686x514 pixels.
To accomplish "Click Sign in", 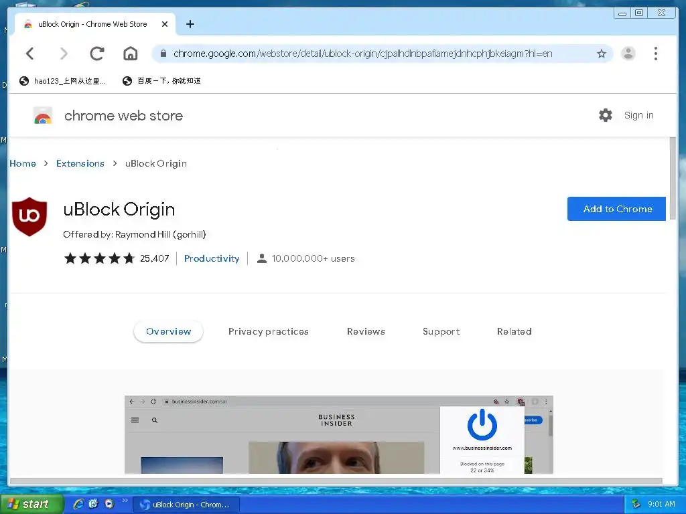I will 638,115.
